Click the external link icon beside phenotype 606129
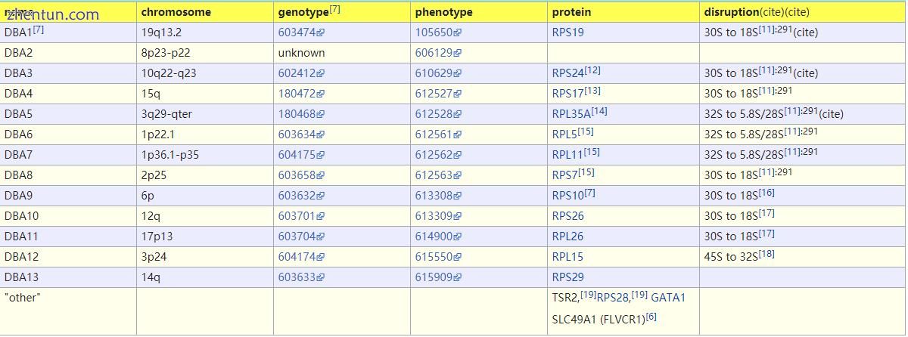Viewport: 908px width, 337px height. pyautogui.click(x=458, y=54)
